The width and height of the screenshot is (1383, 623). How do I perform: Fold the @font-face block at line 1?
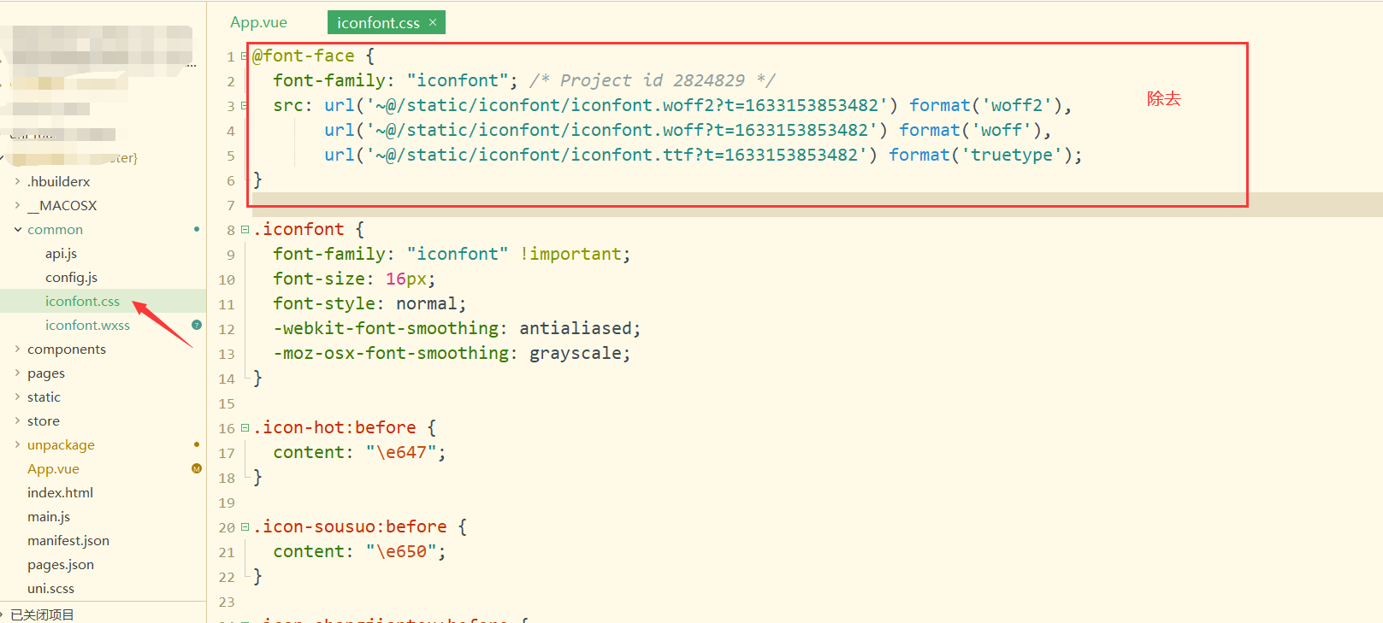245,56
